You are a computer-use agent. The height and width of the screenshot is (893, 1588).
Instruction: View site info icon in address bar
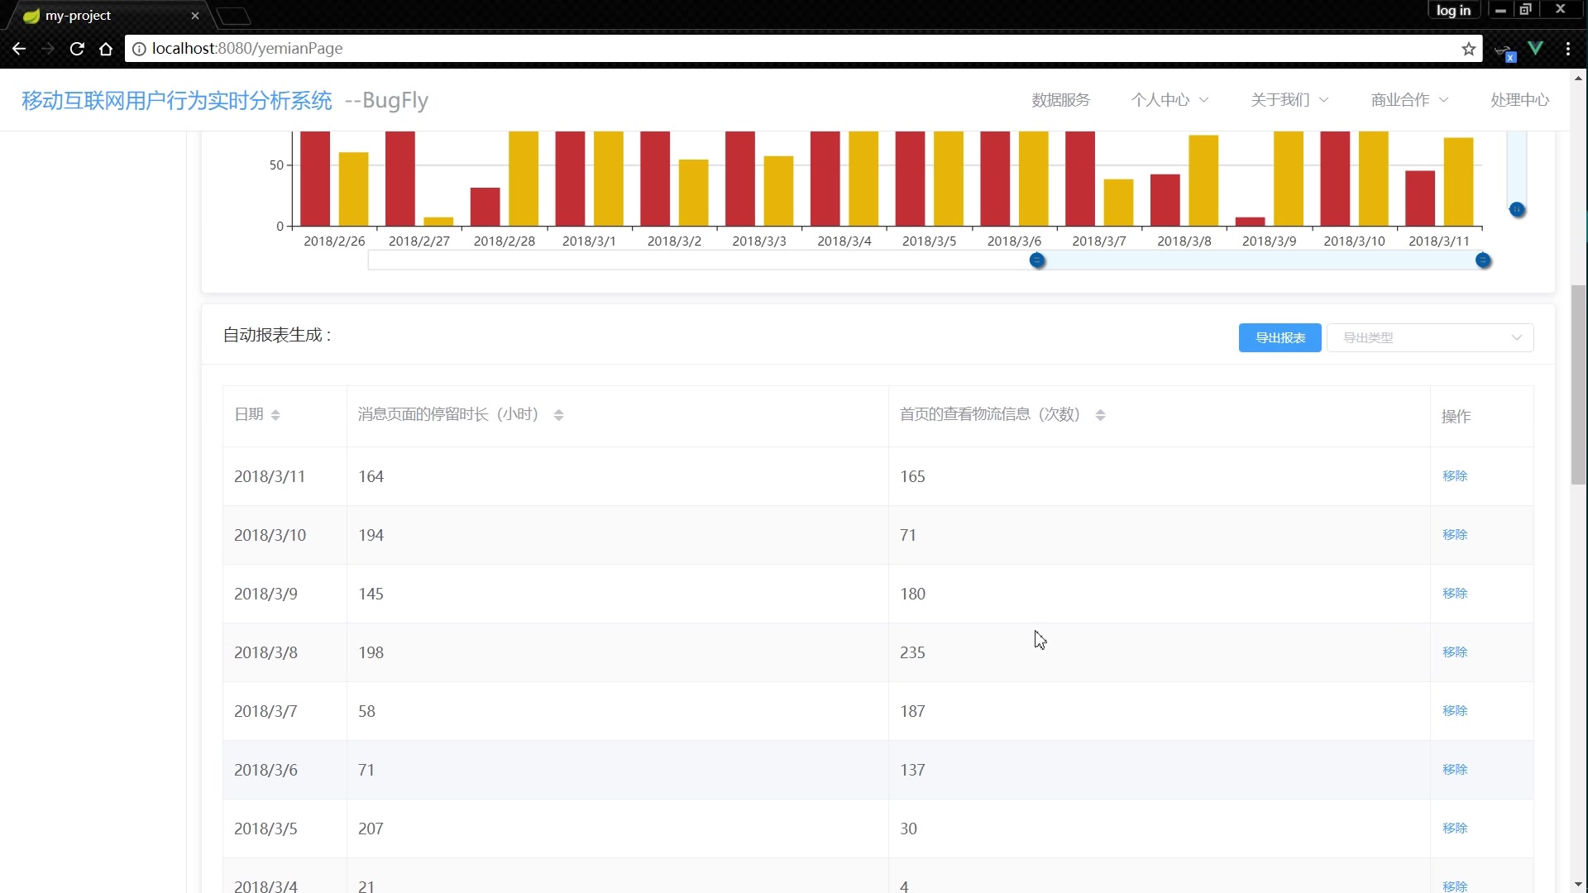(139, 49)
